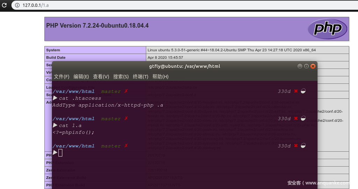The height and width of the screenshot is (189, 358).
Task: Open the terminal 文件(F) menu
Action: (x=62, y=77)
